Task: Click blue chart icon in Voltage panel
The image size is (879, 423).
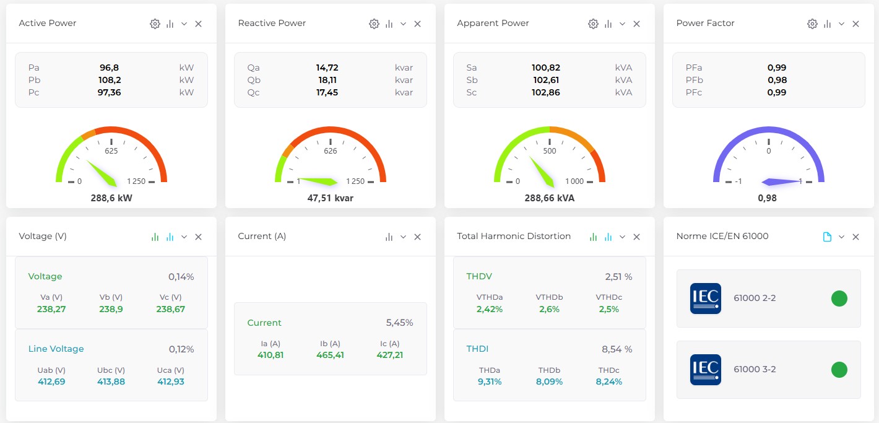Action: (170, 237)
